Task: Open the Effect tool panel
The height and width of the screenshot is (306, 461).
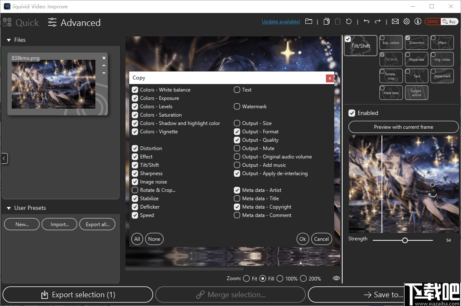Action: [442, 42]
